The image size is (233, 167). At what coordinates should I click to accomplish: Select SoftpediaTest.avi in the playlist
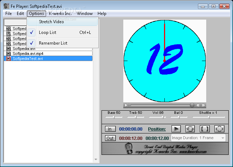pos(48,59)
